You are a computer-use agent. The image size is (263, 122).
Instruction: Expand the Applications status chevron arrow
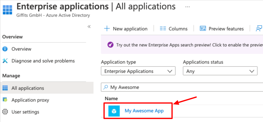(x=252, y=71)
